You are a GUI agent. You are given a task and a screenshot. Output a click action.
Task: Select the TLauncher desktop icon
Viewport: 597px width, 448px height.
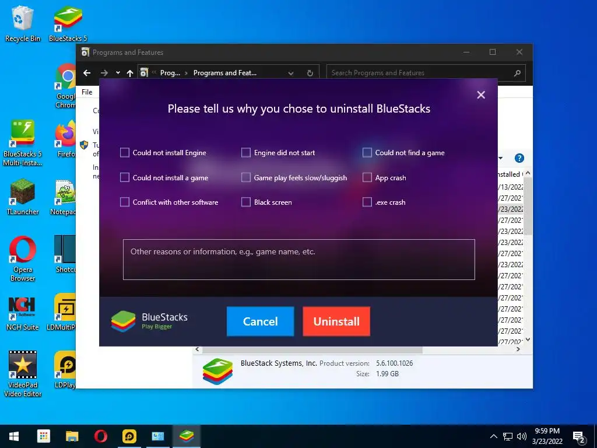[23, 197]
